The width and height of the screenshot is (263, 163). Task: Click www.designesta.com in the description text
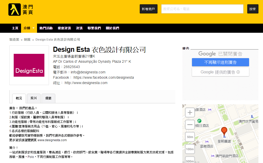pos(52,140)
